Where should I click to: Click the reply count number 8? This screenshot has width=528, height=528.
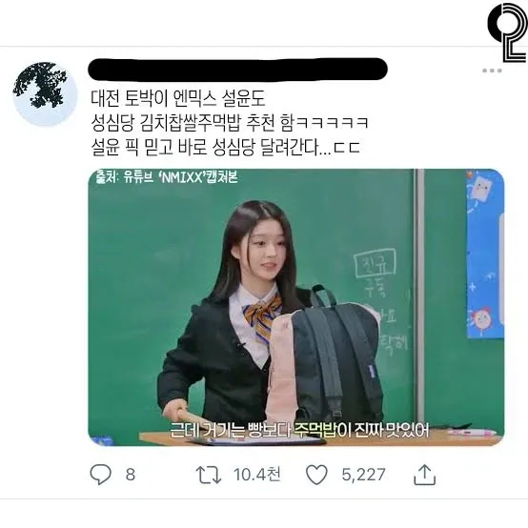[x=131, y=475]
